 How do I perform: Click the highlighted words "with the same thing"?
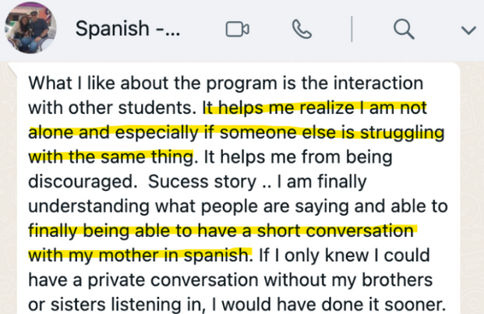[x=111, y=157]
